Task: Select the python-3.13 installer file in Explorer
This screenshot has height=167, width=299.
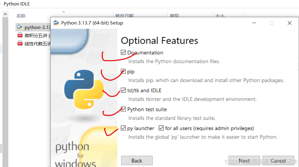Action: click(33, 28)
